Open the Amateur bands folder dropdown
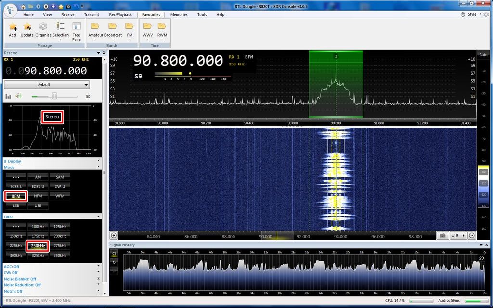Screen dimensions: 493x308 click(x=96, y=32)
